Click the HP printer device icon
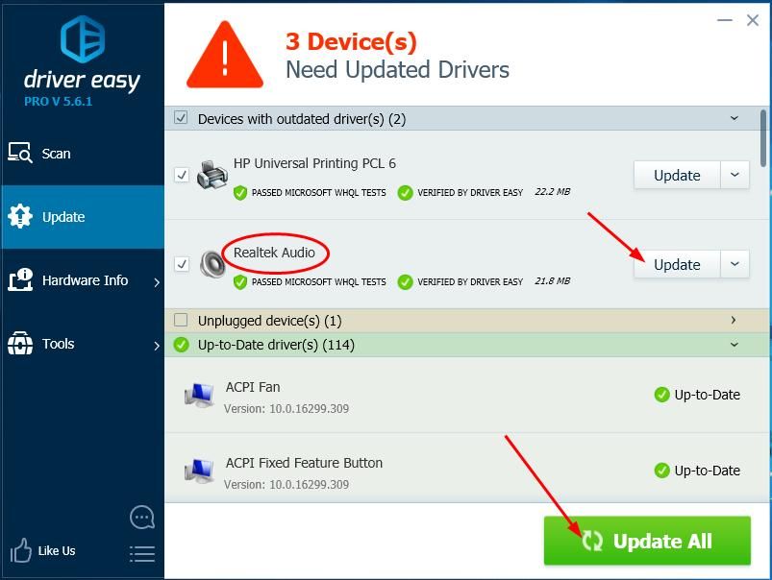This screenshot has height=580, width=772. click(x=212, y=176)
